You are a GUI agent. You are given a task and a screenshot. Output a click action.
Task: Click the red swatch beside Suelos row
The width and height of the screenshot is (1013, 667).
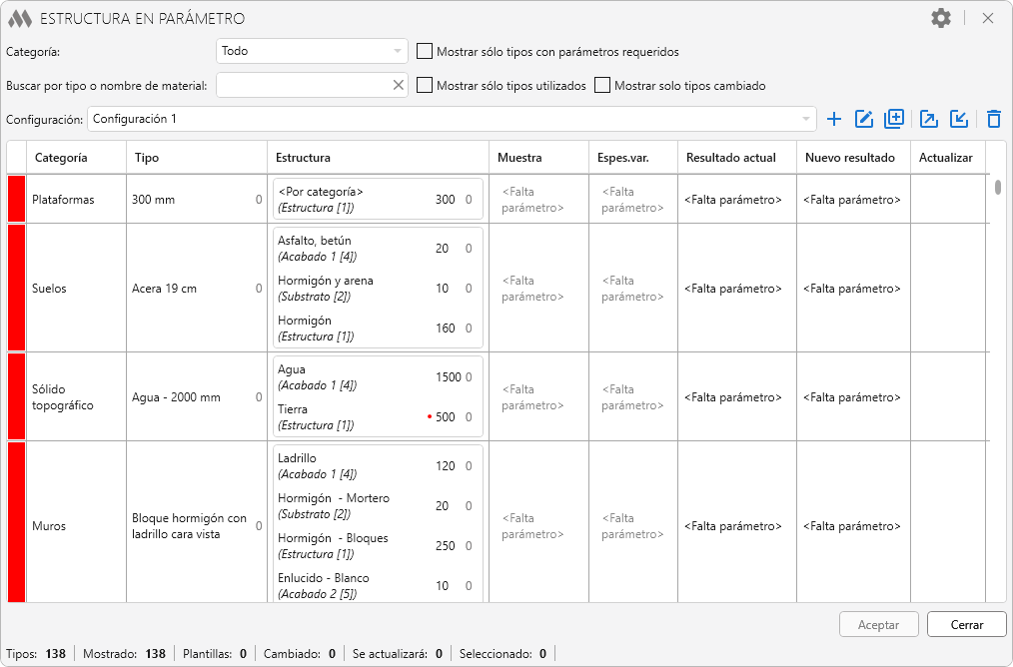point(16,288)
